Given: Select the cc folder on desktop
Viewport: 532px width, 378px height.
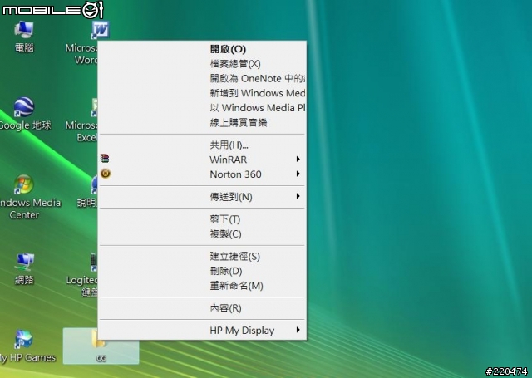Looking at the screenshot, I should (101, 346).
